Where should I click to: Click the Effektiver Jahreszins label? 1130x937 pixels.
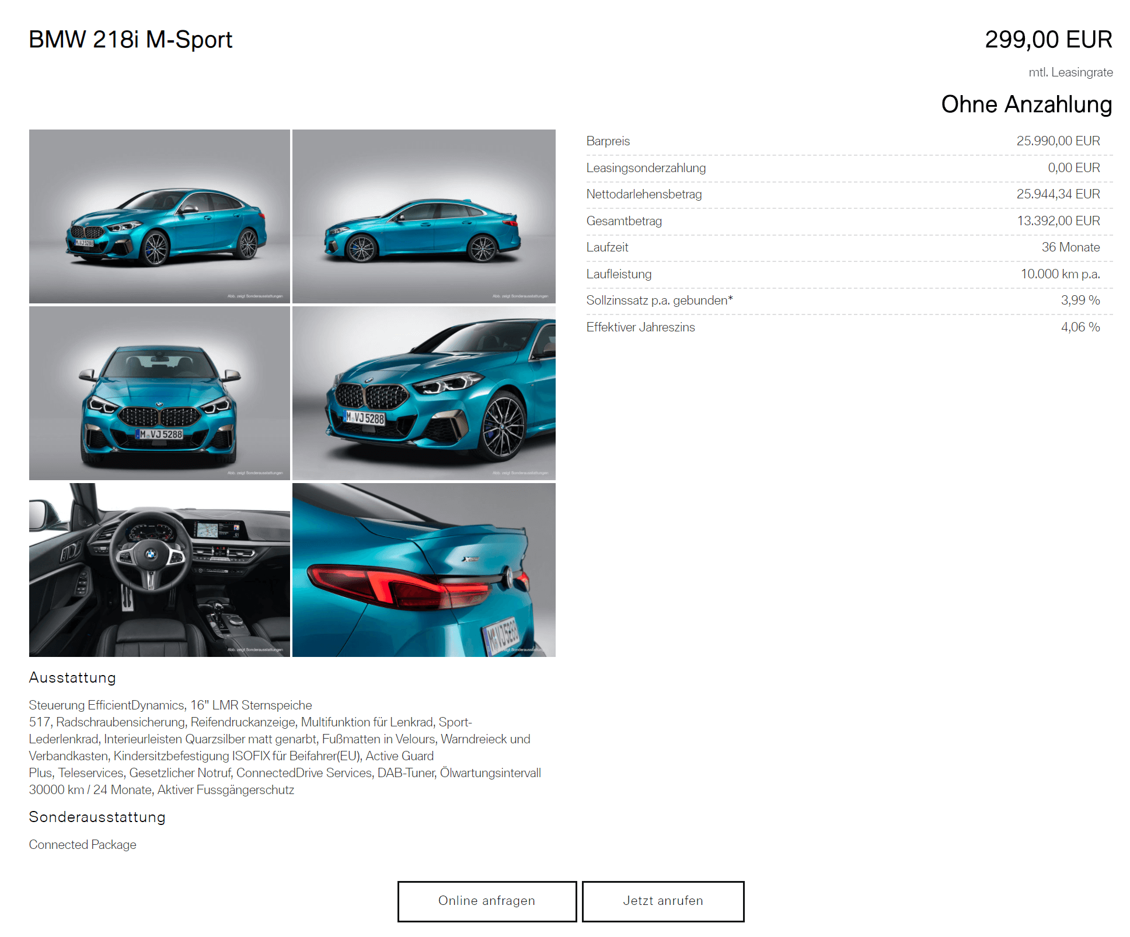641,327
